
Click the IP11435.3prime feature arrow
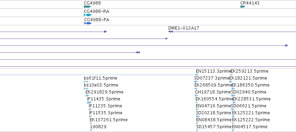click(89, 102)
